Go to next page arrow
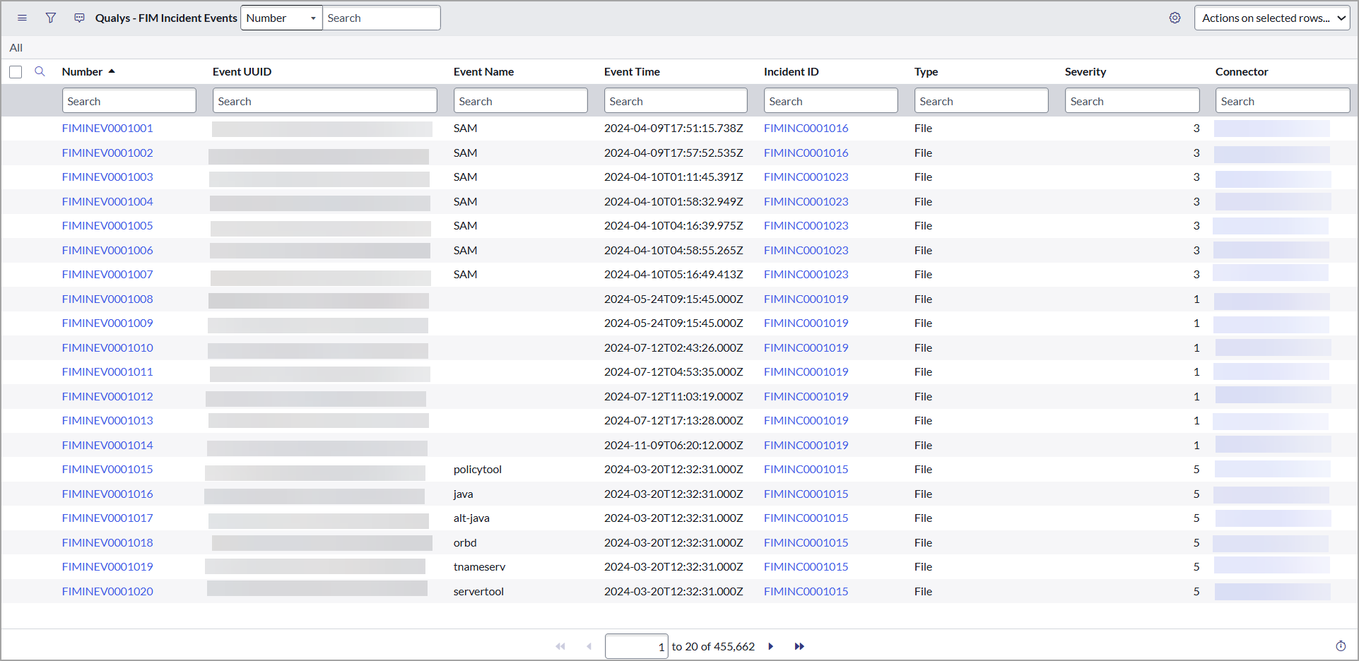Image resolution: width=1359 pixels, height=661 pixels. [771, 646]
